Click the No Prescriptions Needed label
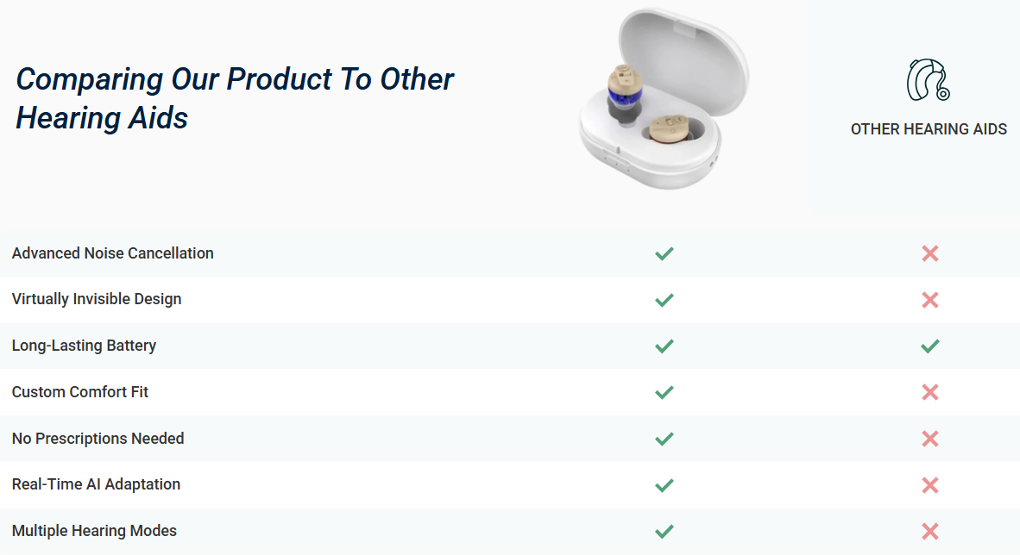 [98, 438]
